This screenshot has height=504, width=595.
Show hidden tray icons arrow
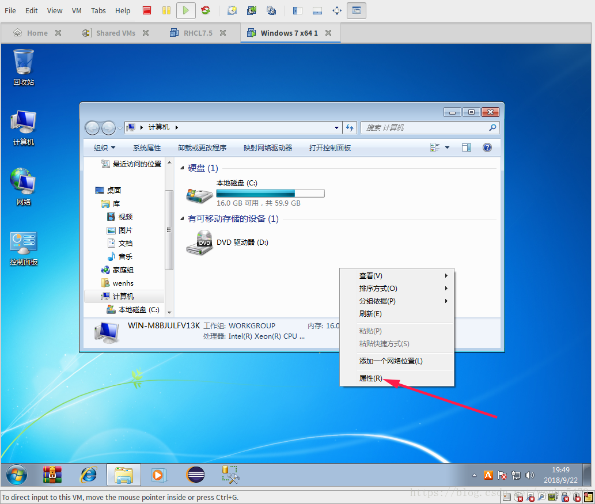click(x=475, y=475)
